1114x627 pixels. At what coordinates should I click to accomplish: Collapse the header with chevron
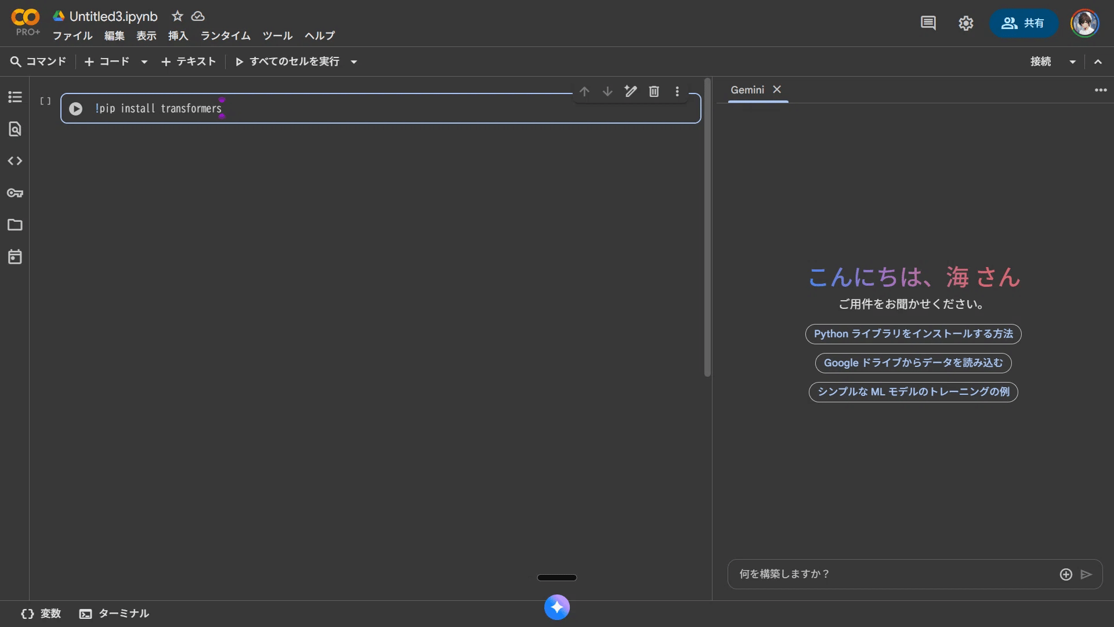coord(1098,62)
